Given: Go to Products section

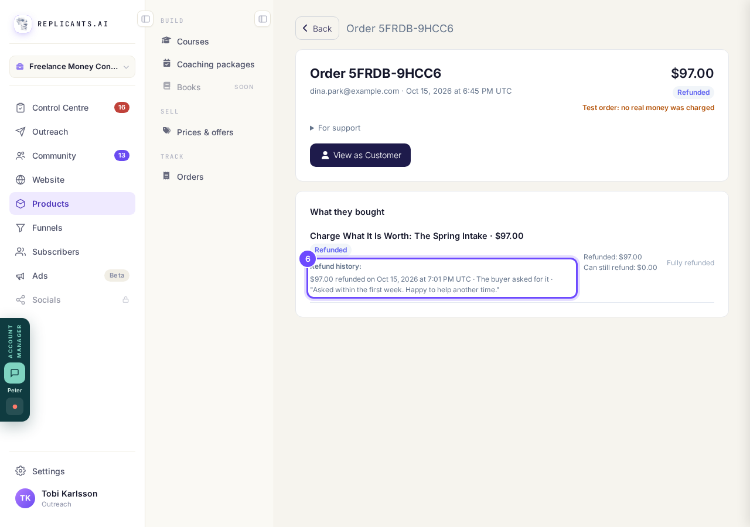Looking at the screenshot, I should point(72,204).
